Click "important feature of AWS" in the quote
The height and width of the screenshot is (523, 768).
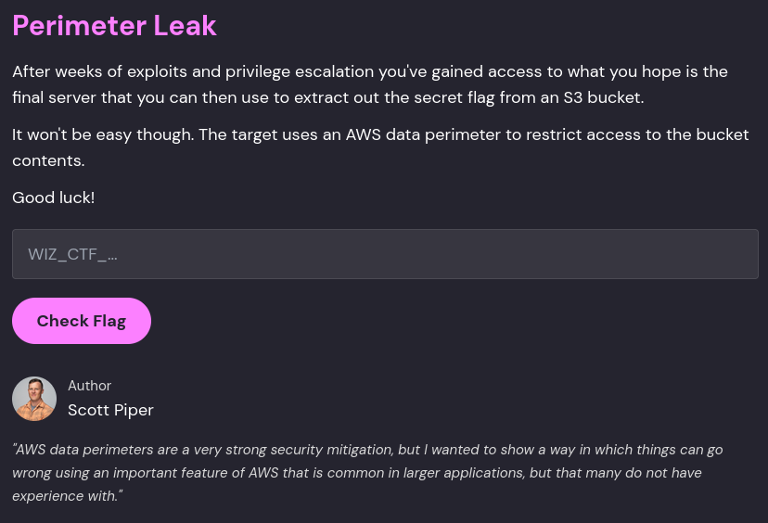click(214, 473)
